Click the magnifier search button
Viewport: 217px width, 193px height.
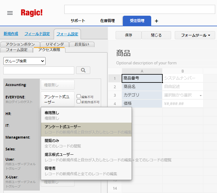83,70
